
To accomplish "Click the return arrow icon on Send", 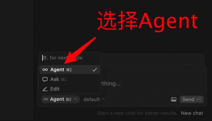I will (x=199, y=99).
